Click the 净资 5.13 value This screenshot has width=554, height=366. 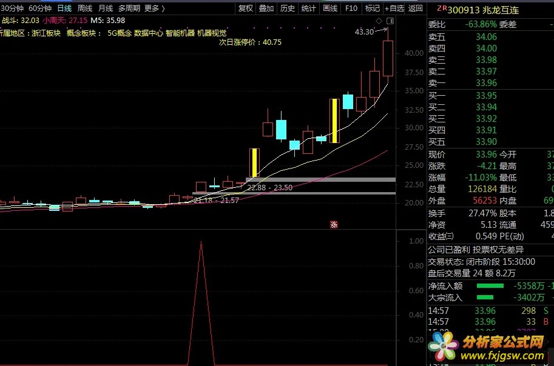(488, 225)
